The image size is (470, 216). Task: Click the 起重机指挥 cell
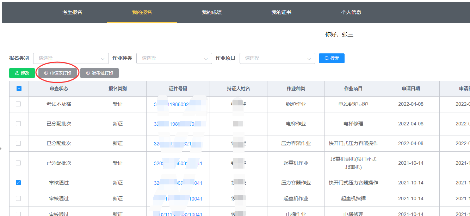tap(353, 198)
